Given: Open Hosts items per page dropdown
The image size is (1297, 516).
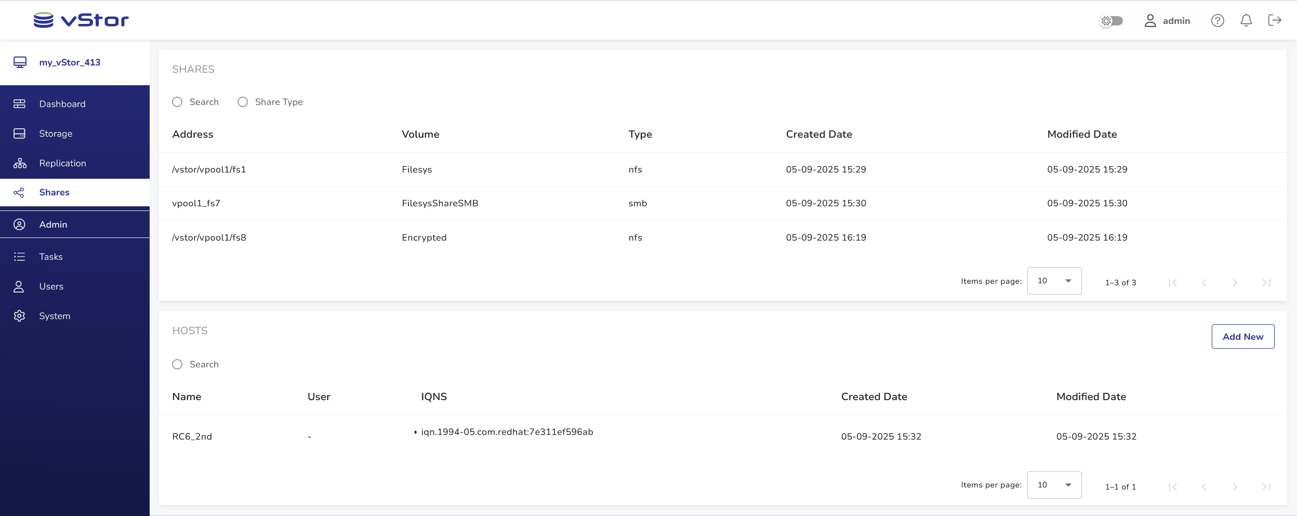Looking at the screenshot, I should pyautogui.click(x=1054, y=485).
